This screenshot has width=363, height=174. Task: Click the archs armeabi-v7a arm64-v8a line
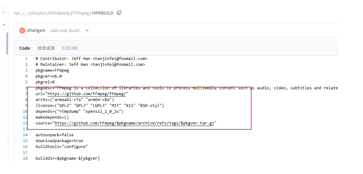(x=75, y=100)
